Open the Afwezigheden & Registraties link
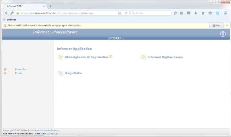Screen dimensions: 231x137 [86, 57]
